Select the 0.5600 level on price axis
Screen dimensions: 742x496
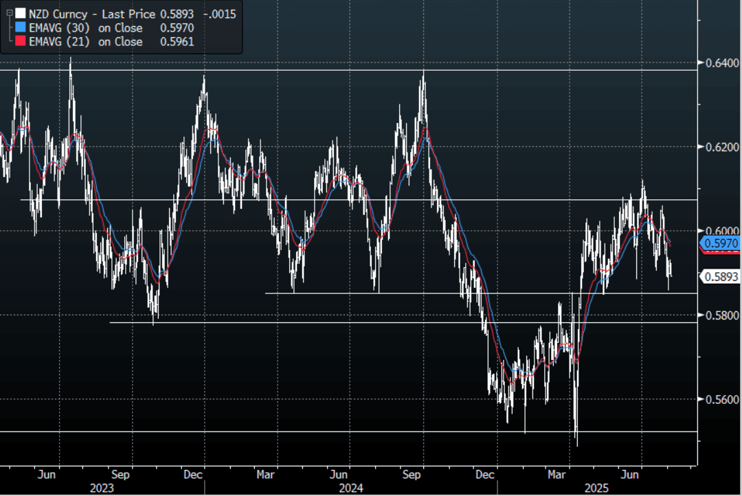tap(720, 399)
